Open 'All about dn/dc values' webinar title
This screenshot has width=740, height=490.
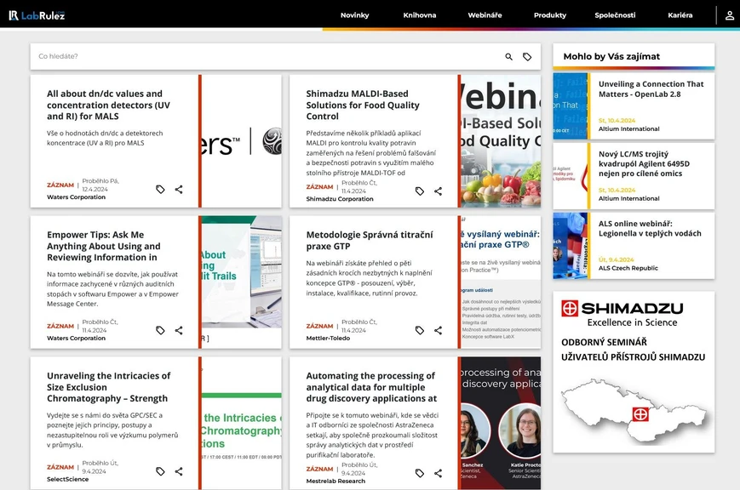coord(108,105)
